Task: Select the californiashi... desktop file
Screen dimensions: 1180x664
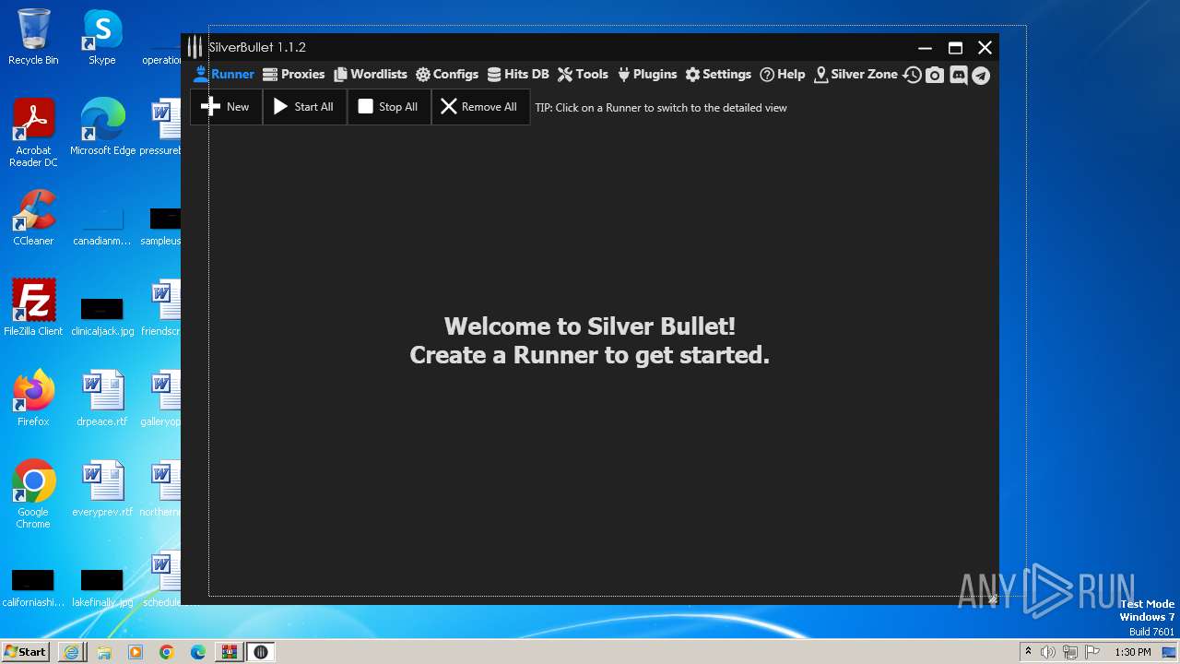Action: click(33, 587)
